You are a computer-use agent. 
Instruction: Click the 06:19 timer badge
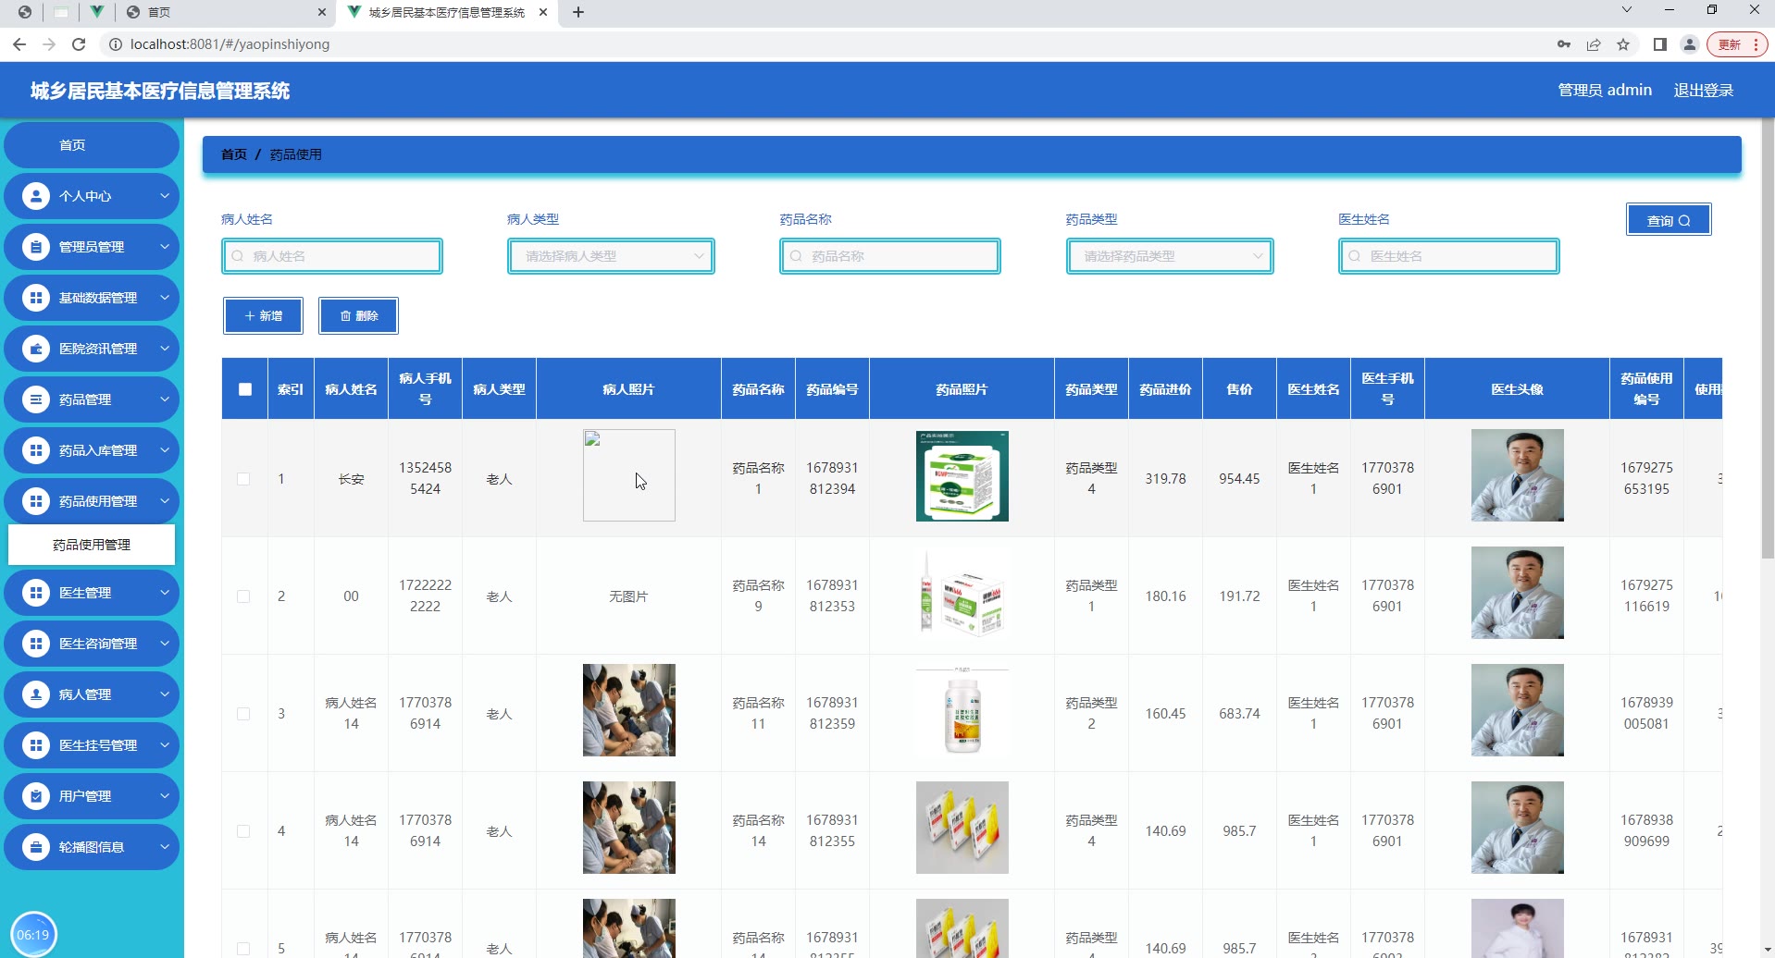coord(33,934)
